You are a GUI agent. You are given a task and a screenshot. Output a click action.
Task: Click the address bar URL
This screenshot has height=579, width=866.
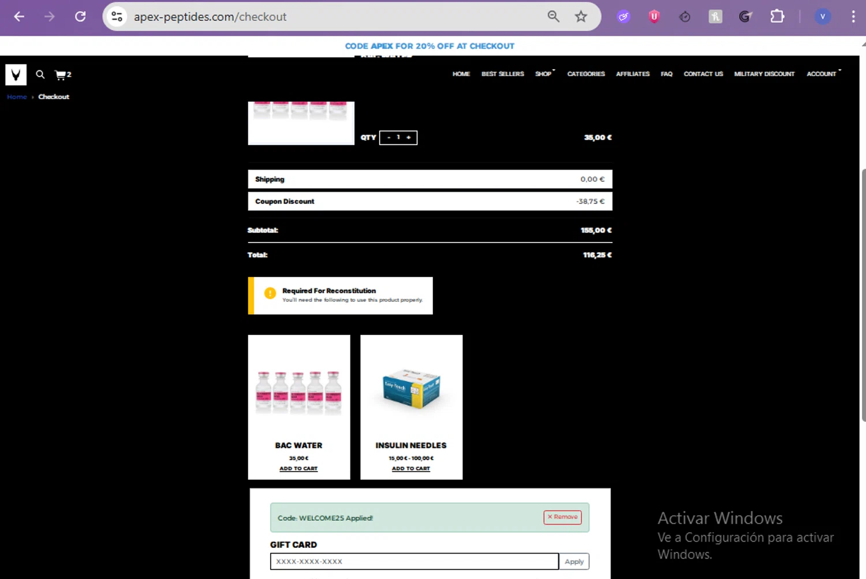[x=210, y=17]
